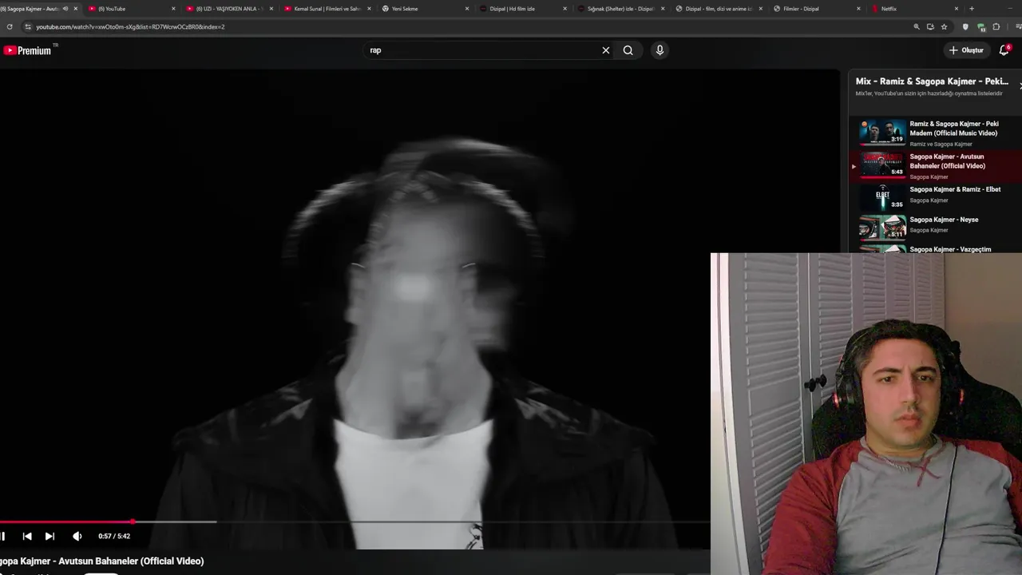Switch to the second YouTube tab
The width and height of the screenshot is (1022, 575).
pos(130,9)
